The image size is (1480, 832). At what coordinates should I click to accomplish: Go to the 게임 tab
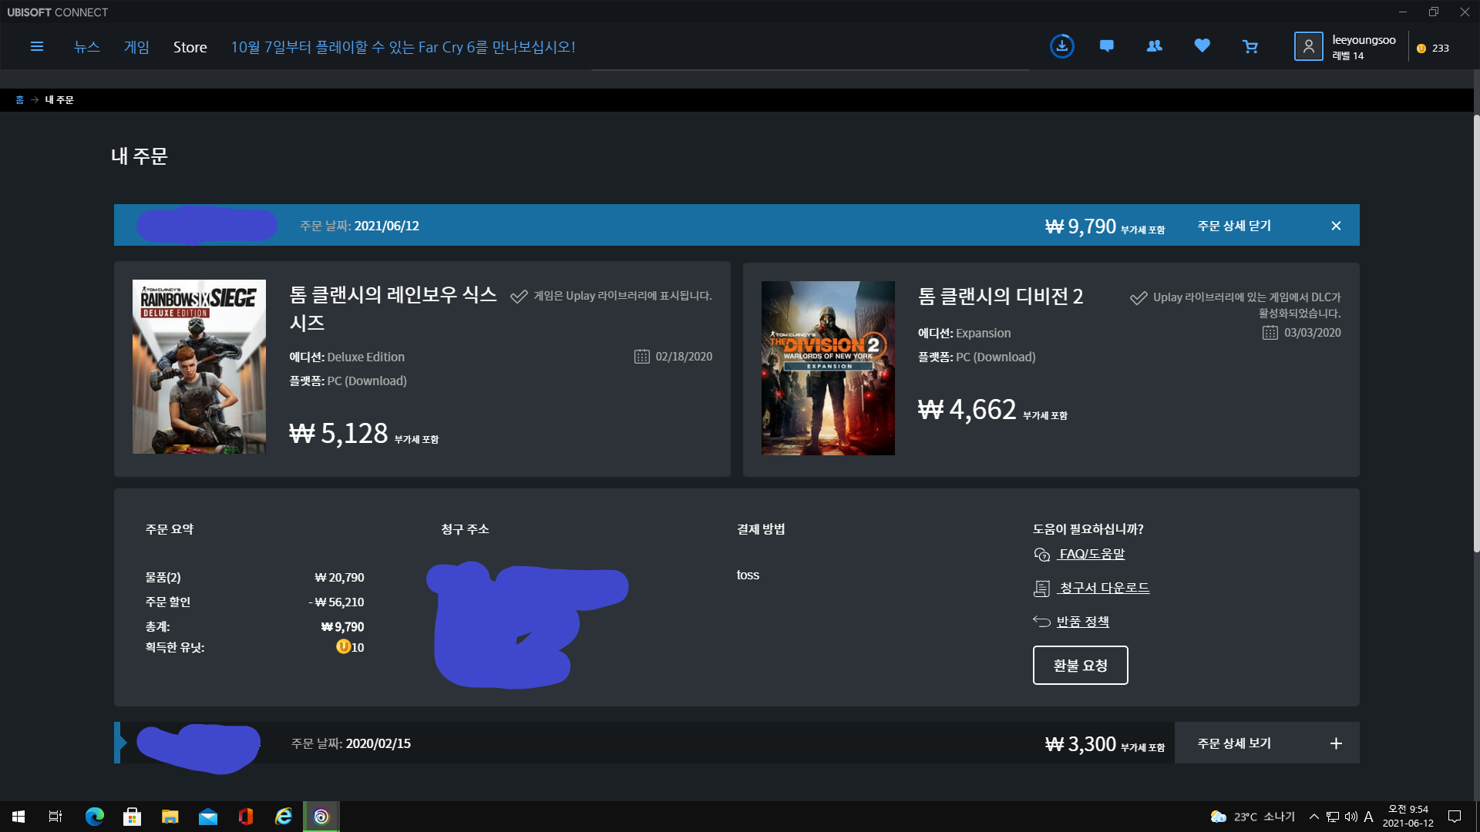click(136, 47)
